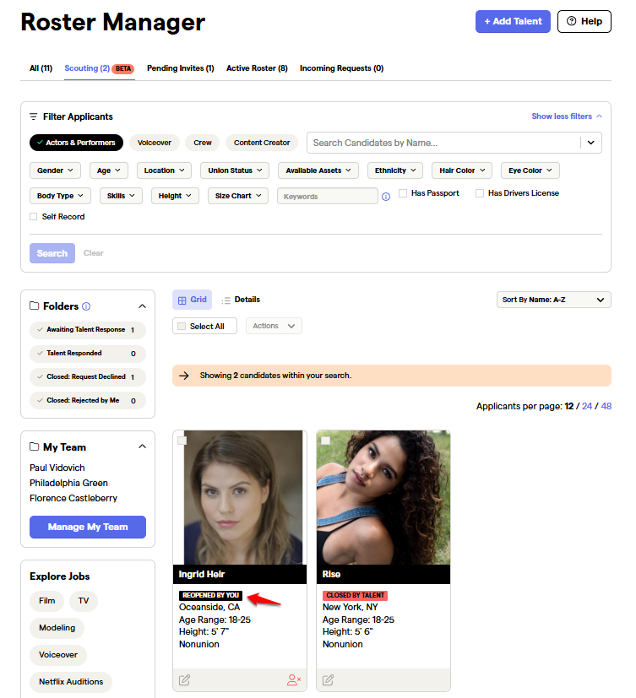The width and height of the screenshot is (636, 698).
Task: Open the Sort By Name: A-Z dropdown
Action: coord(553,300)
